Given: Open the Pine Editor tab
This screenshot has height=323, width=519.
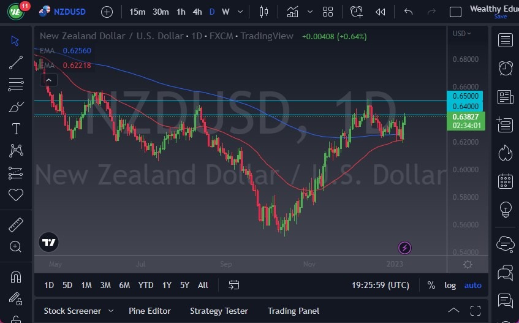Looking at the screenshot, I should (150, 311).
